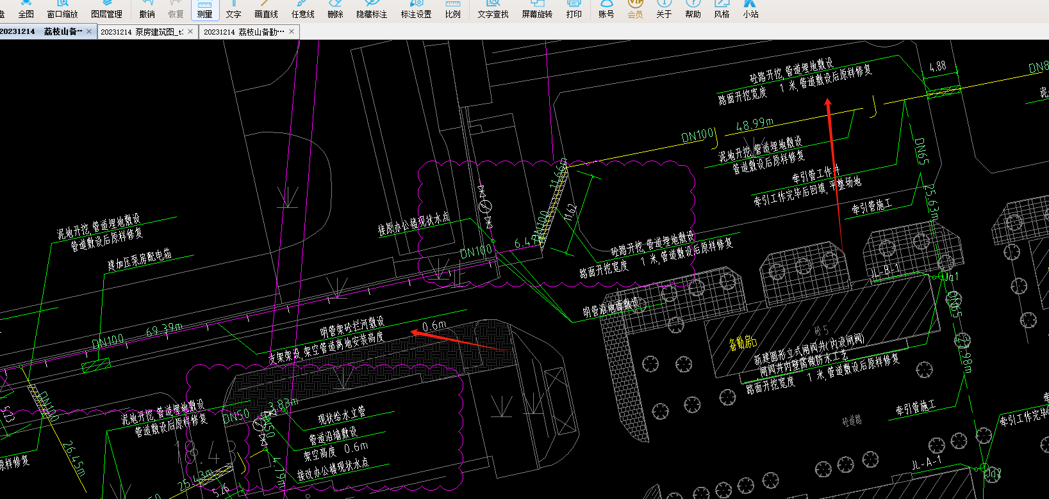This screenshot has width=1049, height=499.
Task: Click the 比例 scale tool
Action: point(452,10)
